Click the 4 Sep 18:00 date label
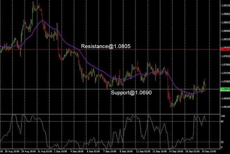 77,151
